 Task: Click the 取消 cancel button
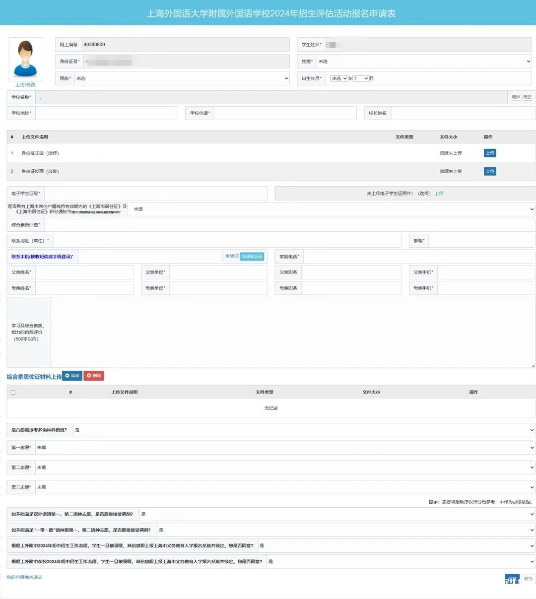click(x=528, y=579)
